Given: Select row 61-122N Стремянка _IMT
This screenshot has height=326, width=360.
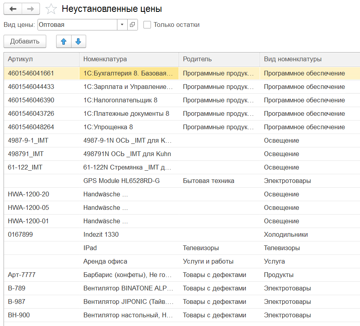Looking at the screenshot, I should tap(129, 168).
